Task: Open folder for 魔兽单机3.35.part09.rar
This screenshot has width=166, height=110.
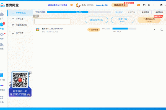Action: tap(162, 30)
